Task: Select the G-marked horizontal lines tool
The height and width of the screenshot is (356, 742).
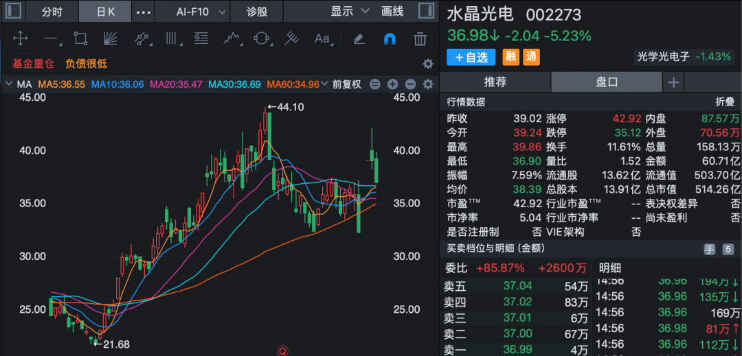Action: [201, 38]
